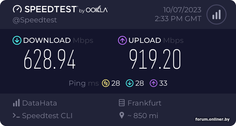Viewport: 236px width, 126px height.
Task: Click the location pin icon
Action: pos(122,116)
